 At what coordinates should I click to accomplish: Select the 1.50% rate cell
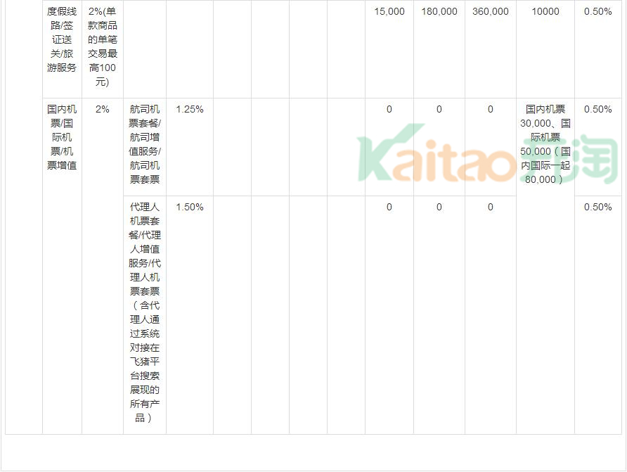(190, 207)
